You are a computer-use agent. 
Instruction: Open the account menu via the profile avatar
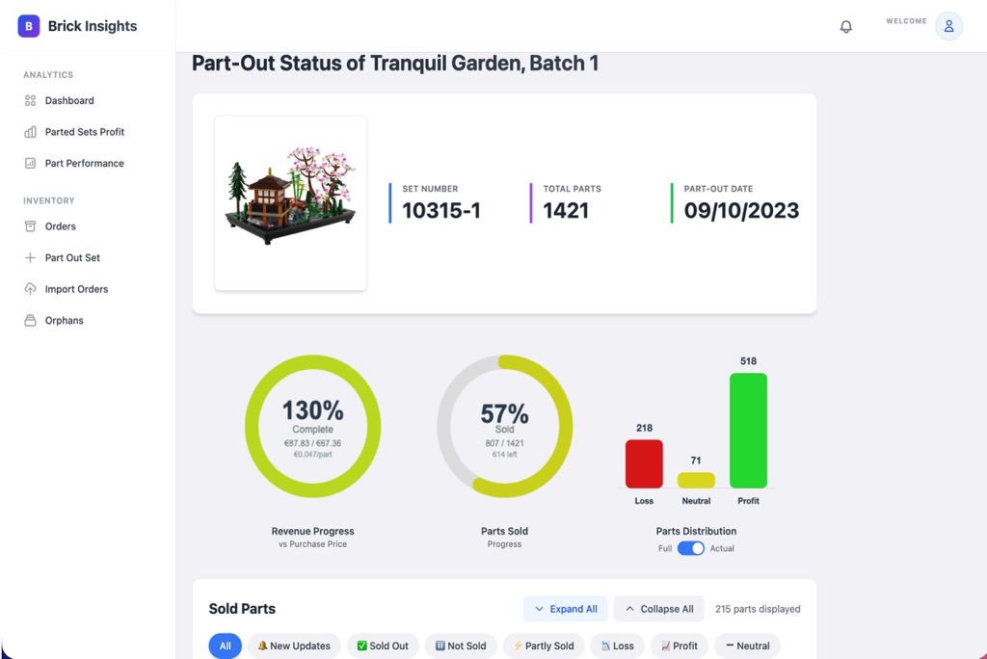coord(948,26)
